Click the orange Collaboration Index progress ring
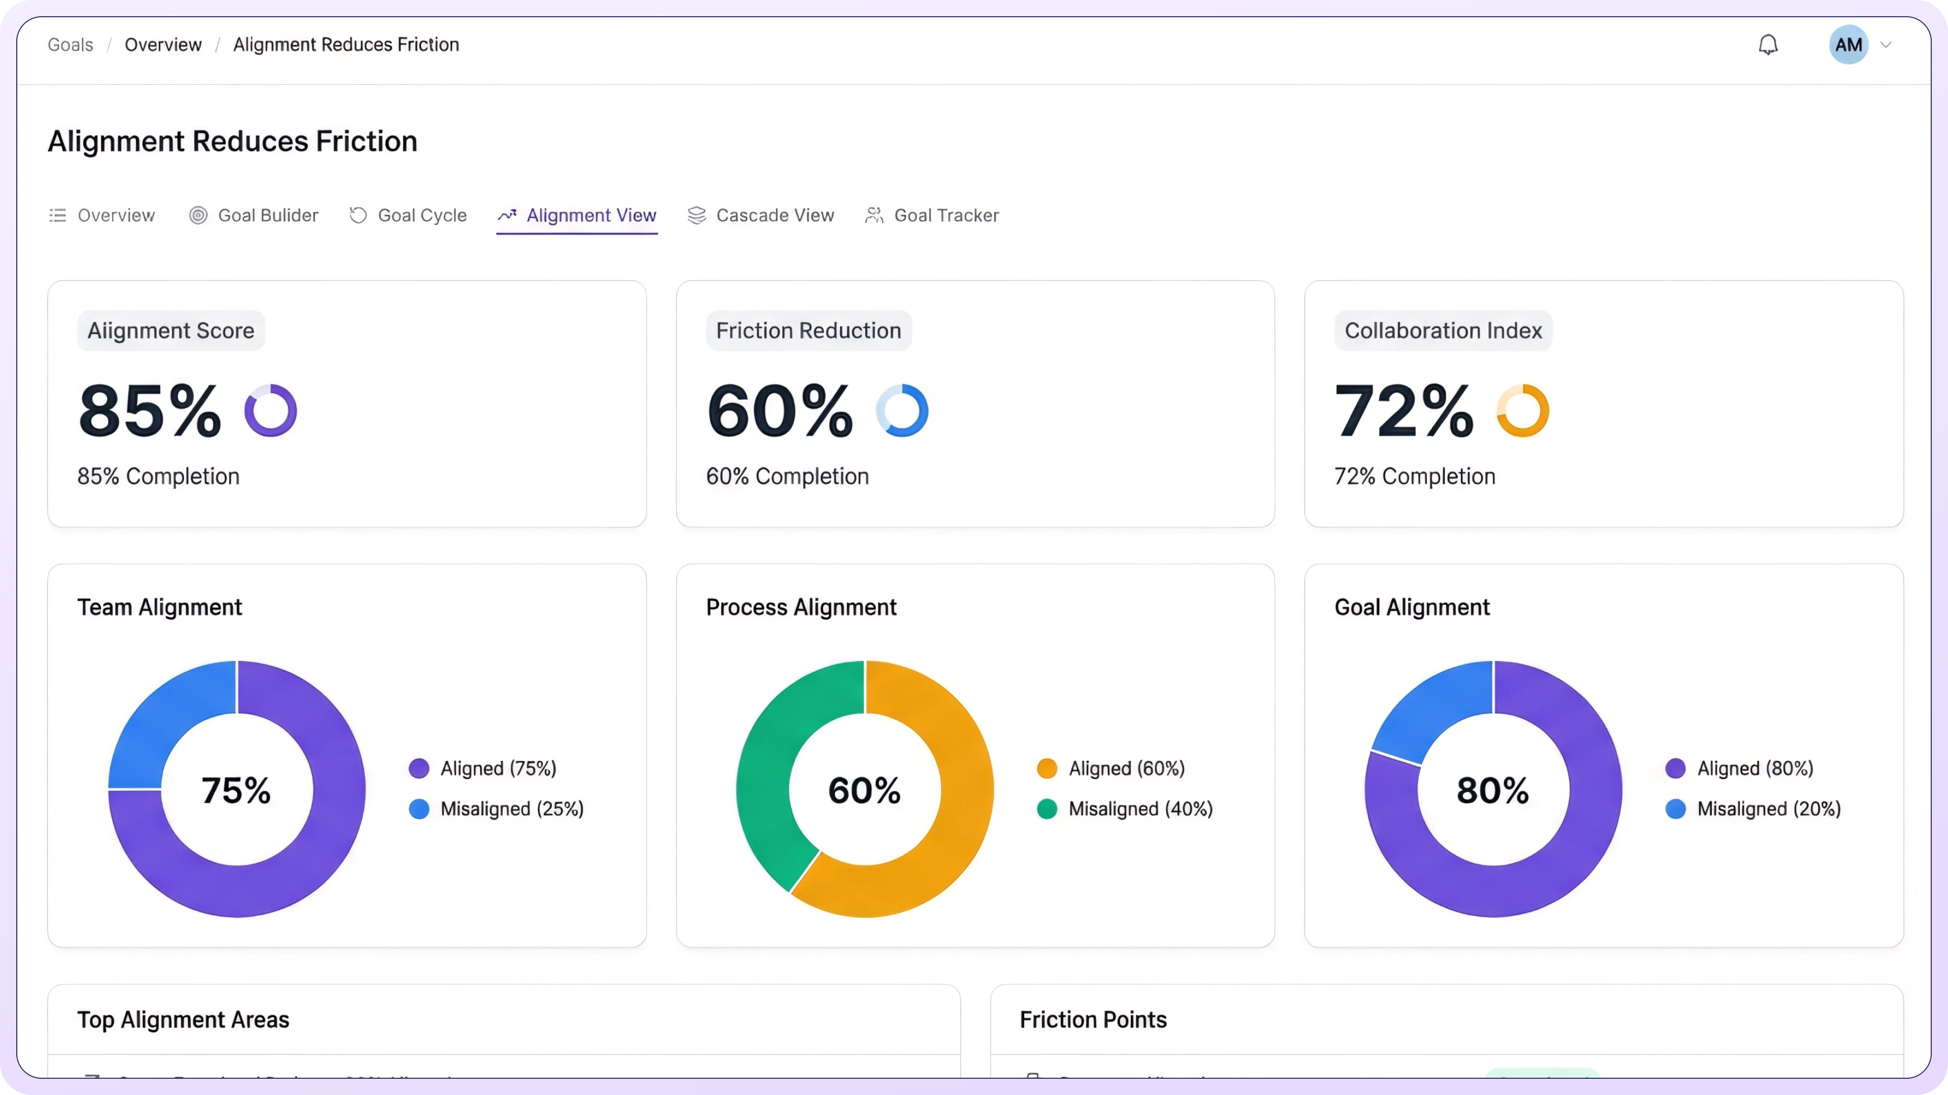Viewport: 1948px width, 1095px height. click(x=1522, y=410)
